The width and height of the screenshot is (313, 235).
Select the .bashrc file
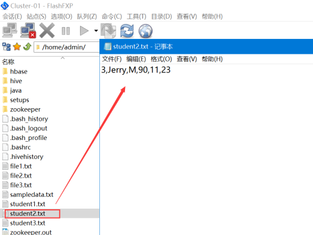[17, 147]
